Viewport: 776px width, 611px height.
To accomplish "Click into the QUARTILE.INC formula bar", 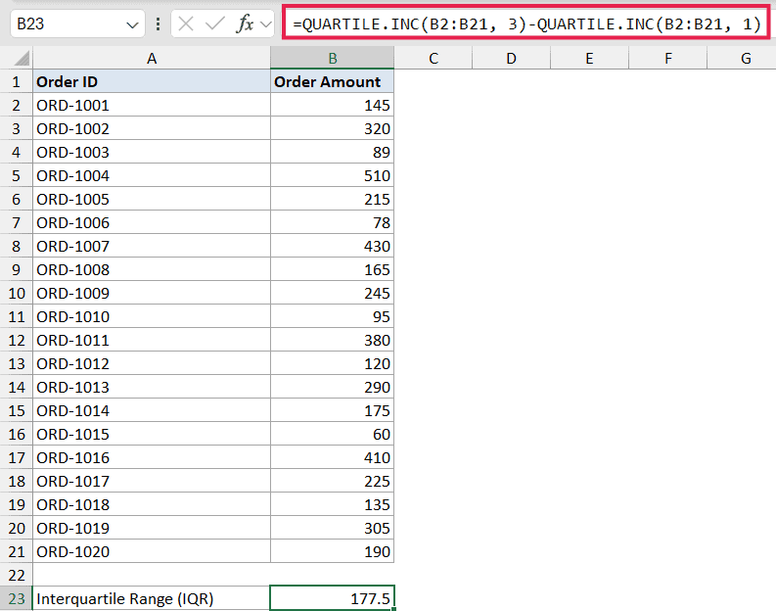I will click(x=526, y=23).
